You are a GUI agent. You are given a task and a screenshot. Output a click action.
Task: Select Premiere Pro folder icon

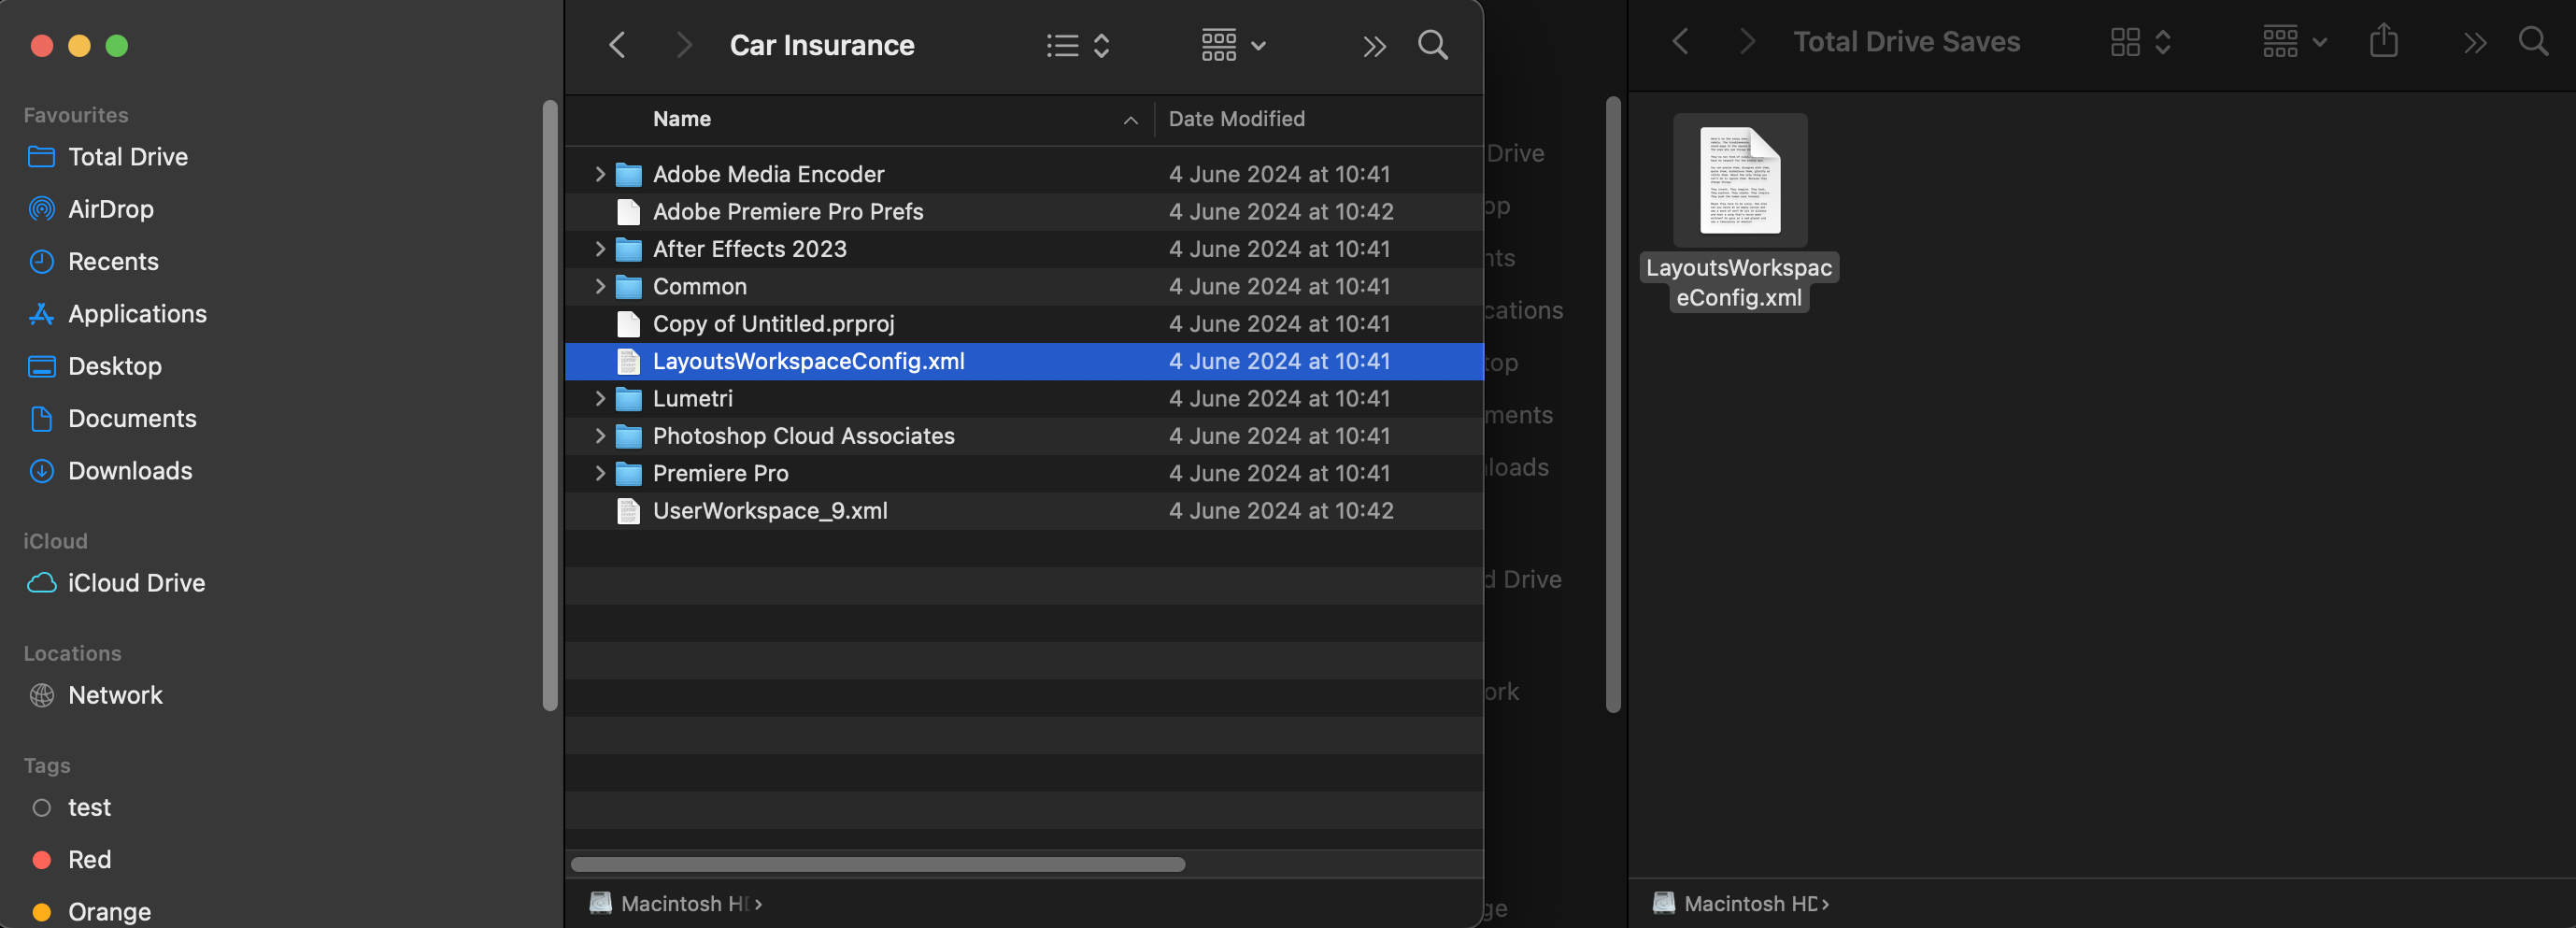click(x=628, y=474)
